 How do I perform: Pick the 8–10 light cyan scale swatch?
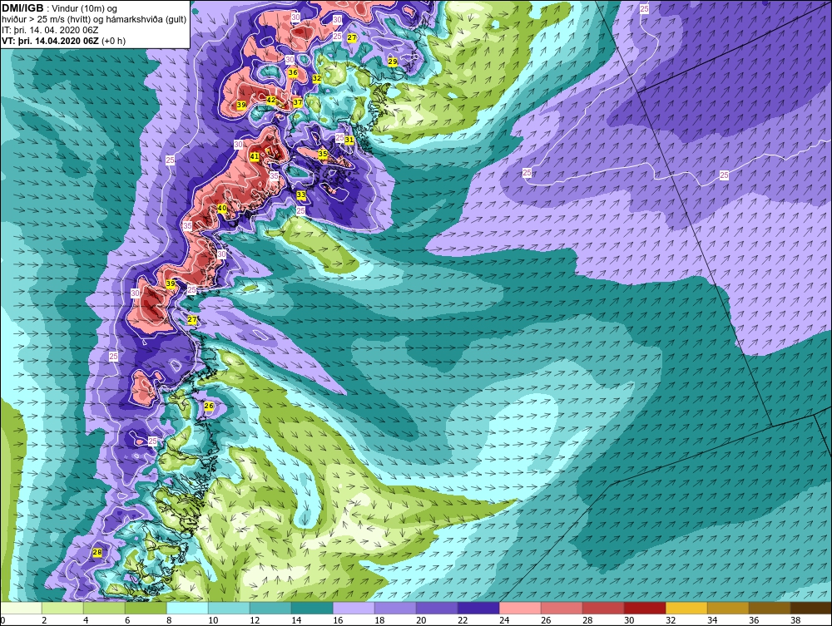pos(187,608)
